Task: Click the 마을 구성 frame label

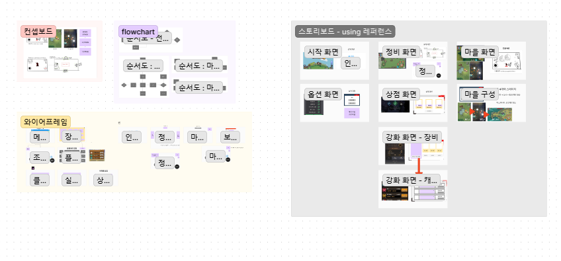Action: (x=480, y=94)
